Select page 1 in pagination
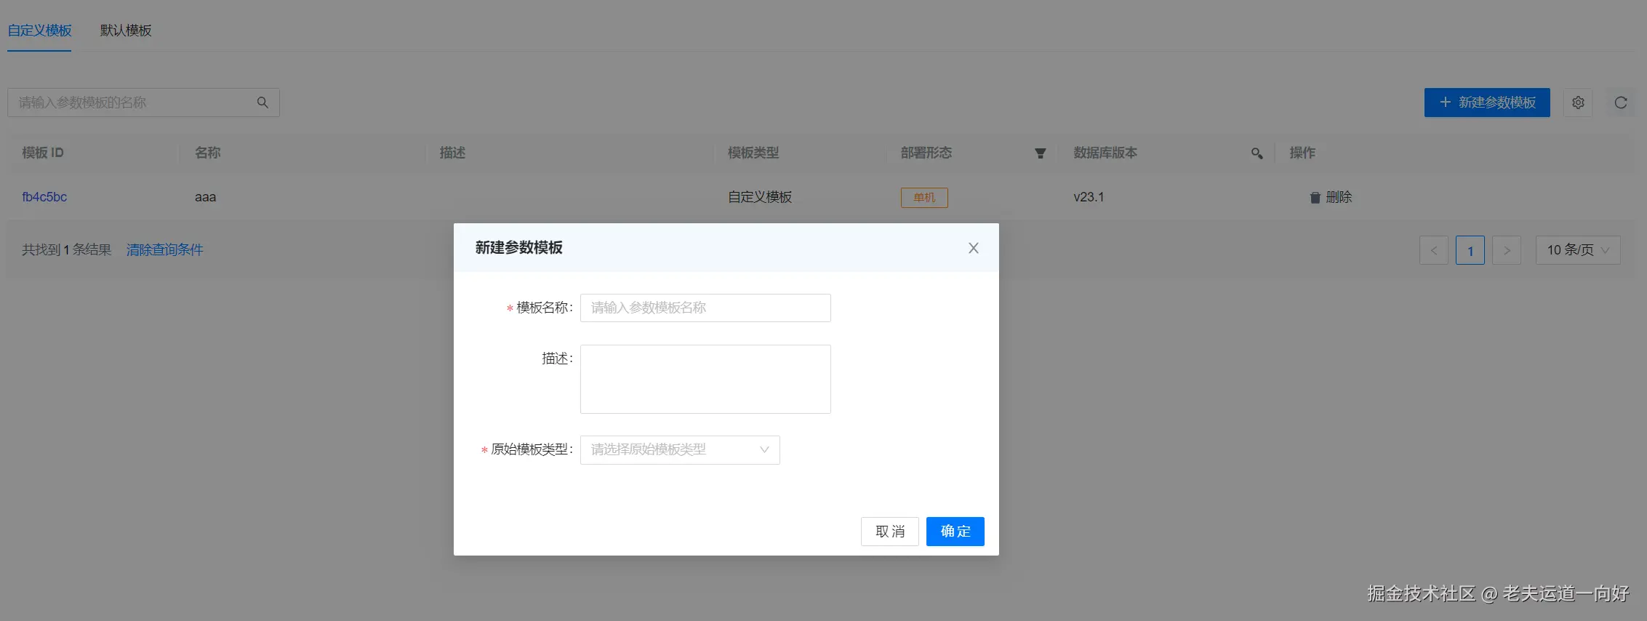 click(1470, 250)
